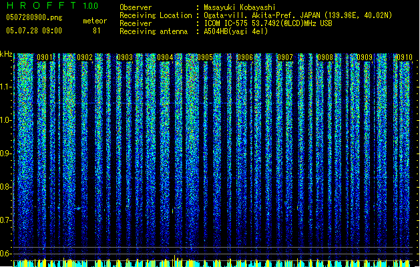
Task: Click the yellow echo blip near 0904
Action: pyautogui.click(x=172, y=211)
